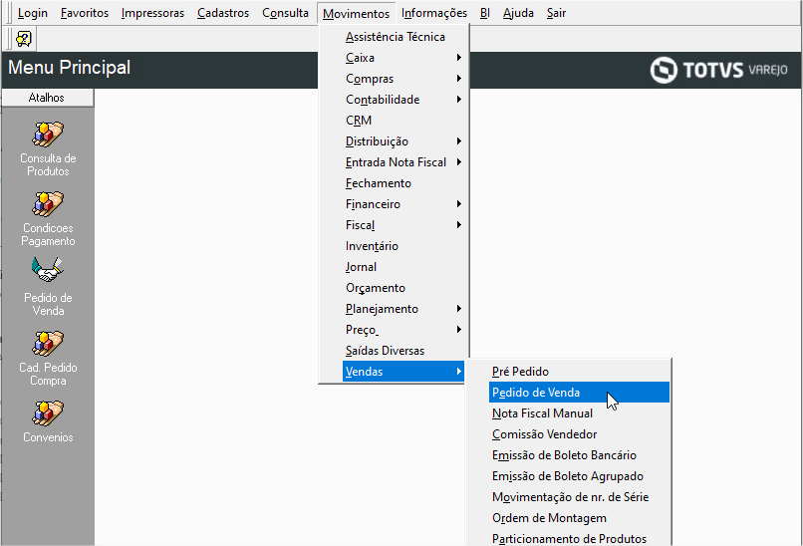The width and height of the screenshot is (803, 546).
Task: Select Jornal menu item
Action: [403, 267]
